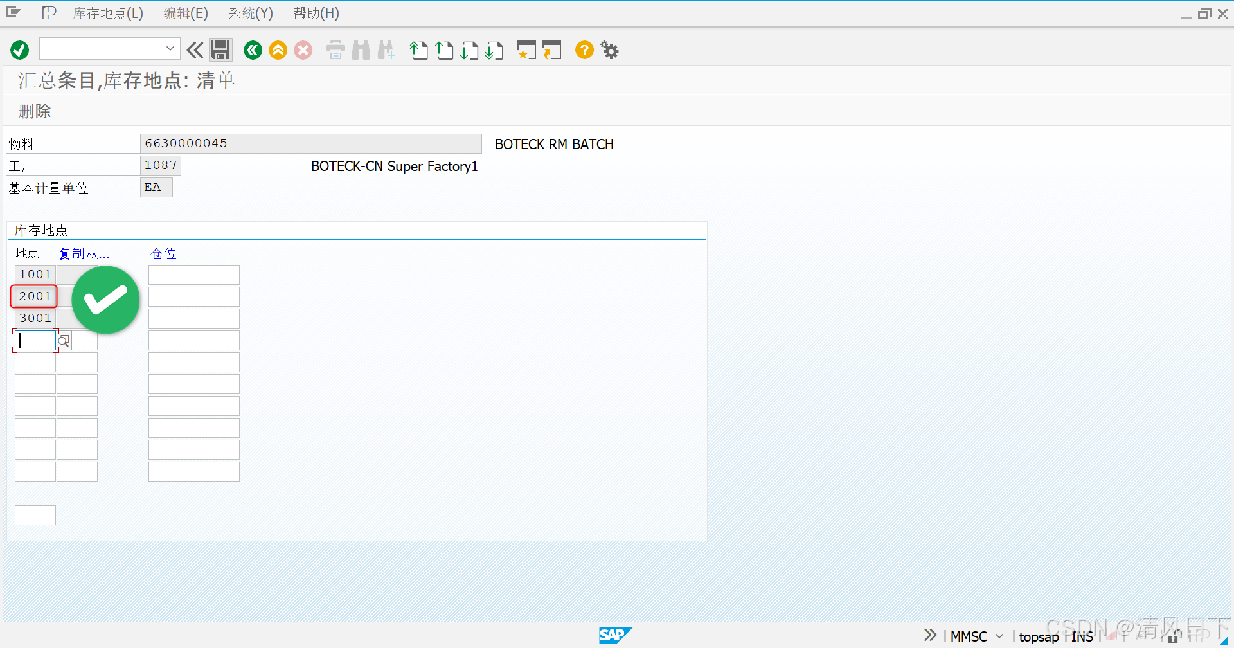Click the 复制从... column link
The width and height of the screenshot is (1234, 648).
tap(84, 253)
